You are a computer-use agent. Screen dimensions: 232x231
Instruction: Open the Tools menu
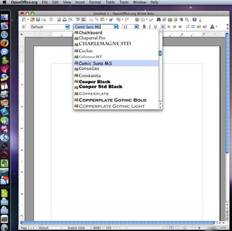(124, 2)
